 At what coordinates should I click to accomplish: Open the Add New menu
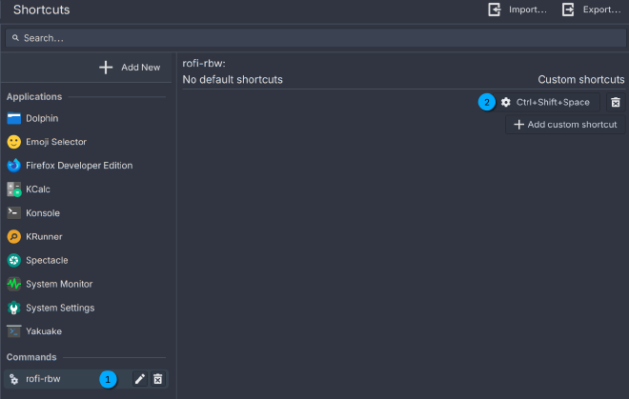click(131, 68)
